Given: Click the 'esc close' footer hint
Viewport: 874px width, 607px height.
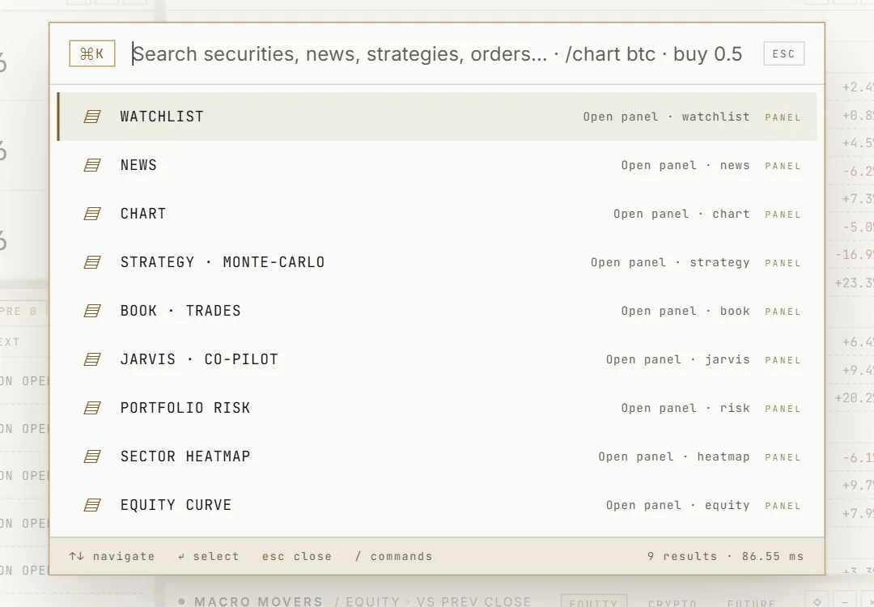Looking at the screenshot, I should 297,556.
